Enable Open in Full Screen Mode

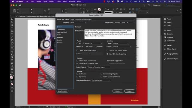(107, 51)
